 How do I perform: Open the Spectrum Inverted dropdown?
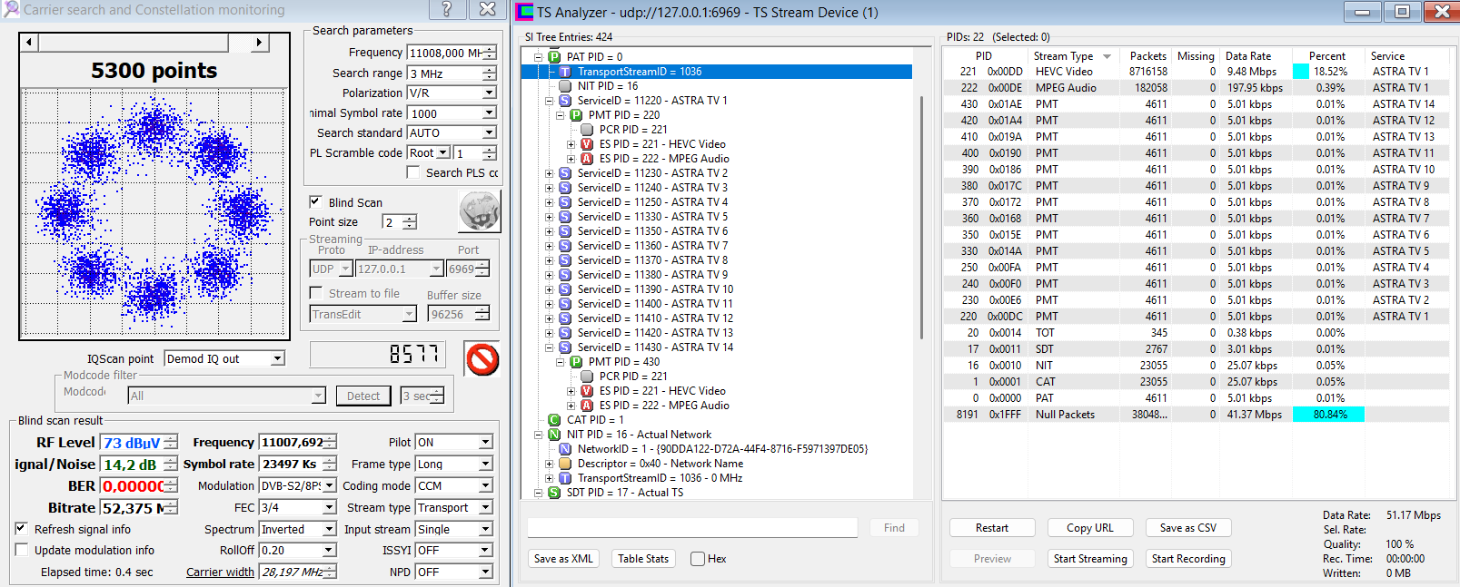point(329,529)
